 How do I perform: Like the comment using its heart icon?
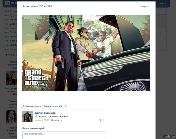click(101, 120)
